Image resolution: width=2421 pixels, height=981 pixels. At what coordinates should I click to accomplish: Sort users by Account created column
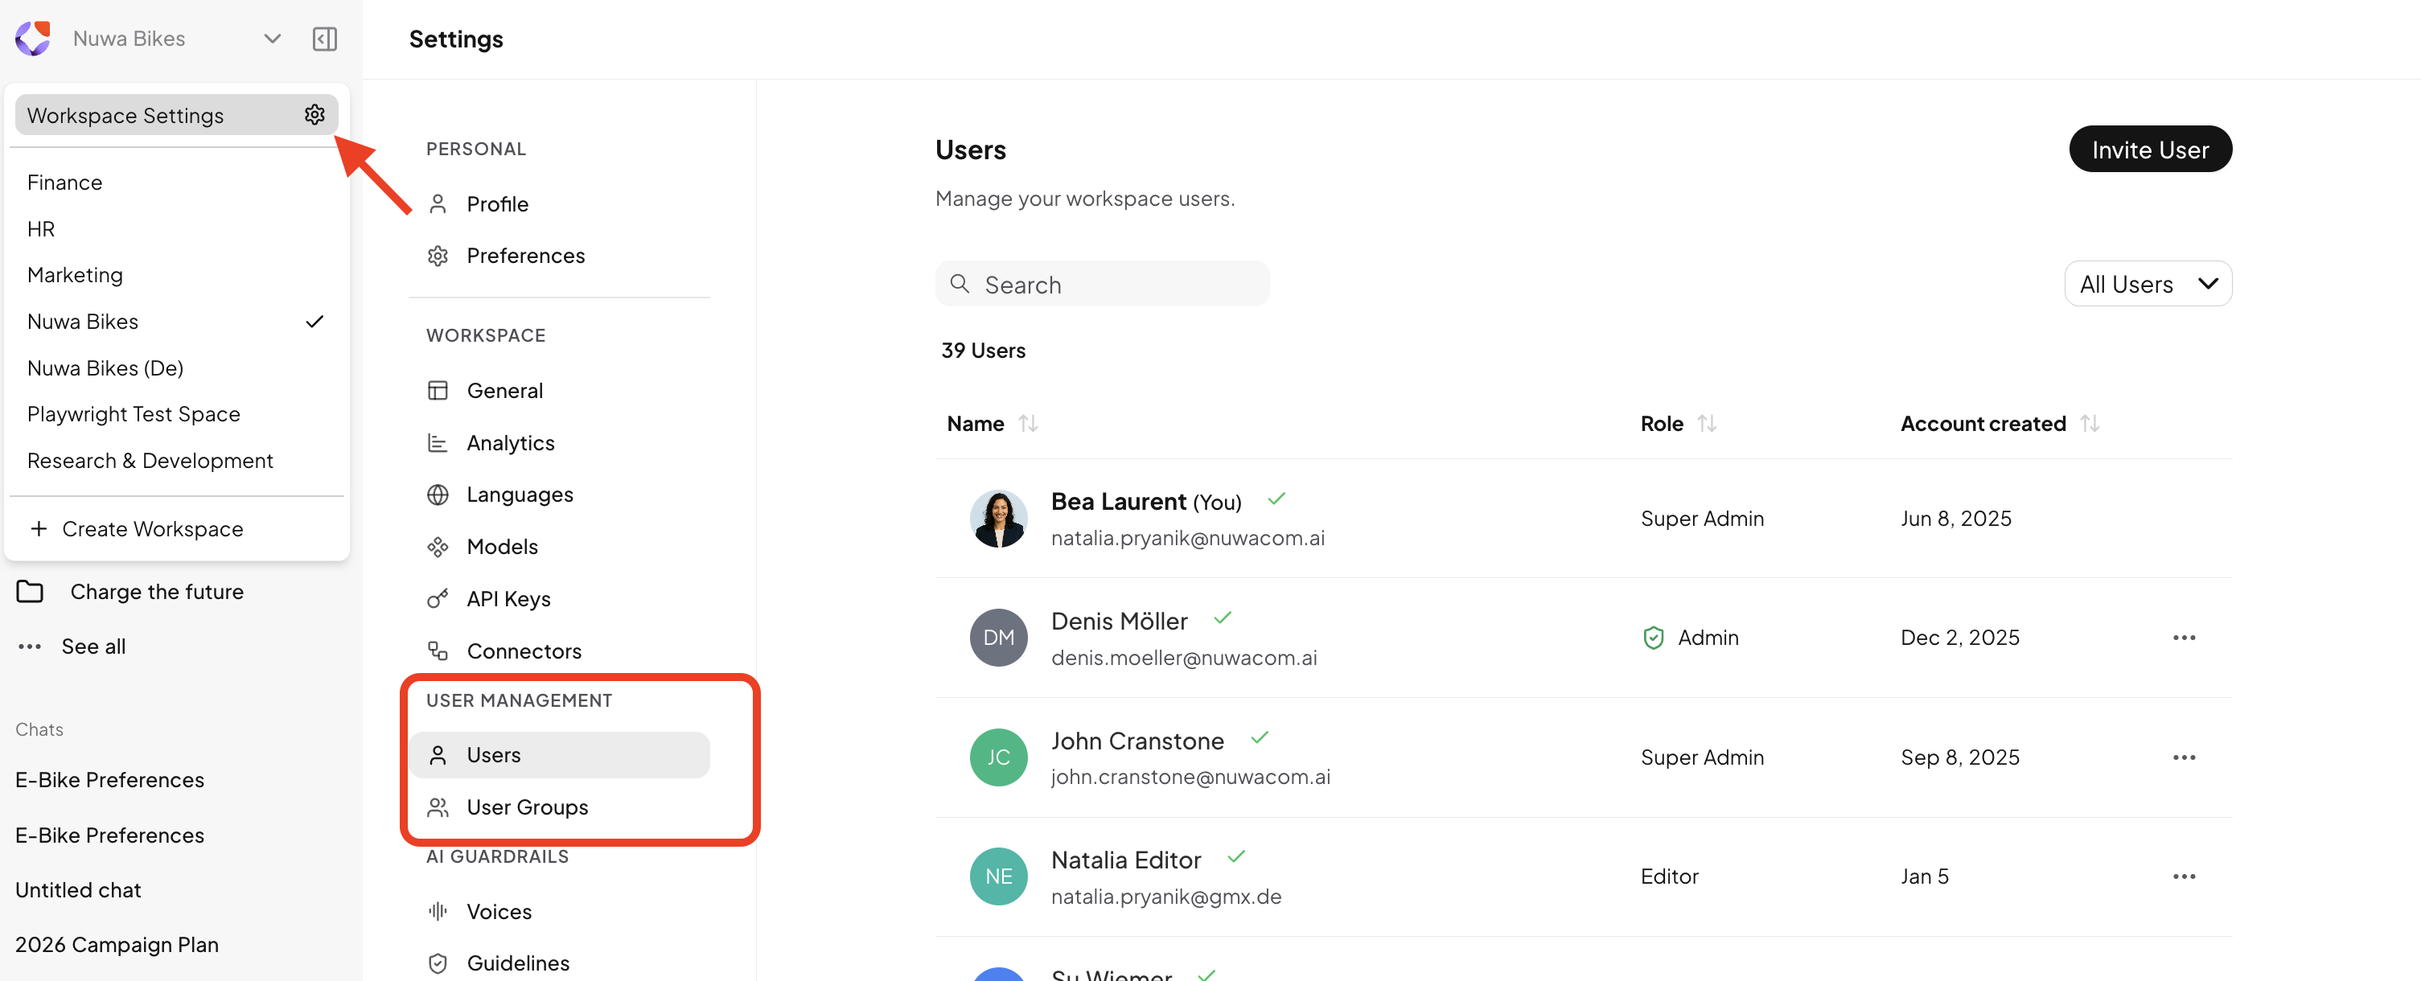(x=2090, y=424)
